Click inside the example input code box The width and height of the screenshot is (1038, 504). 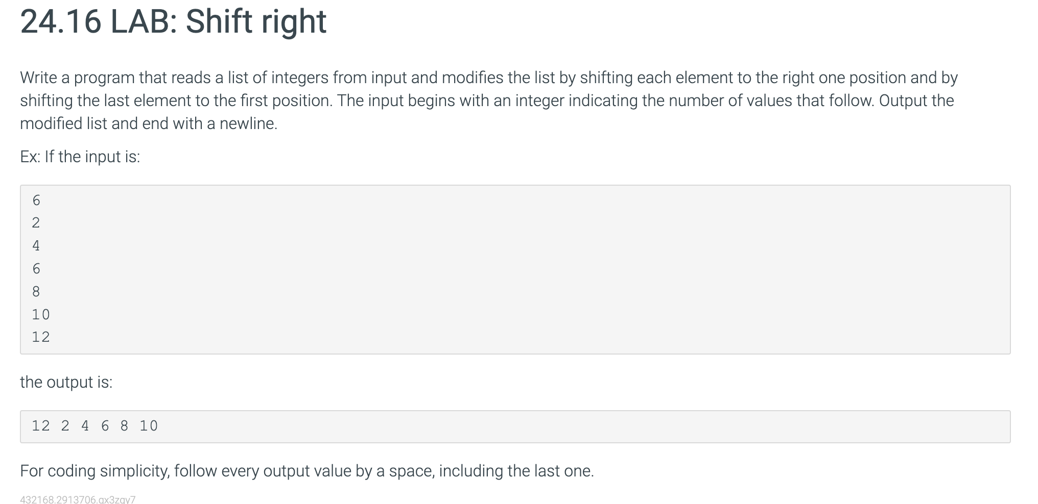515,269
